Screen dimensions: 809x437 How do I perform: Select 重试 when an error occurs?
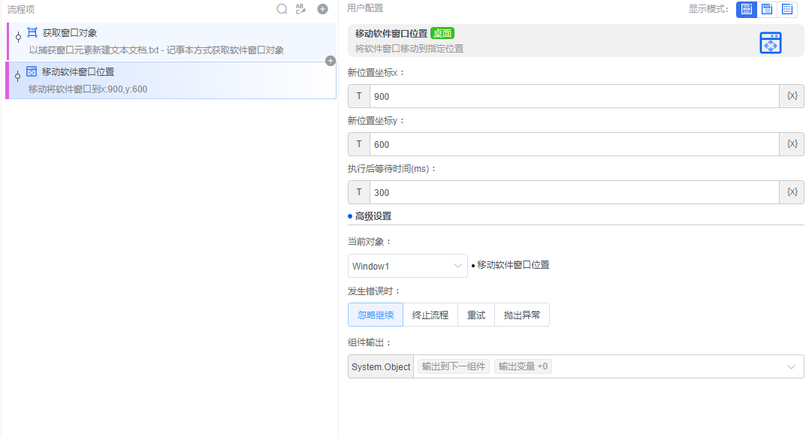pyautogui.click(x=475, y=315)
